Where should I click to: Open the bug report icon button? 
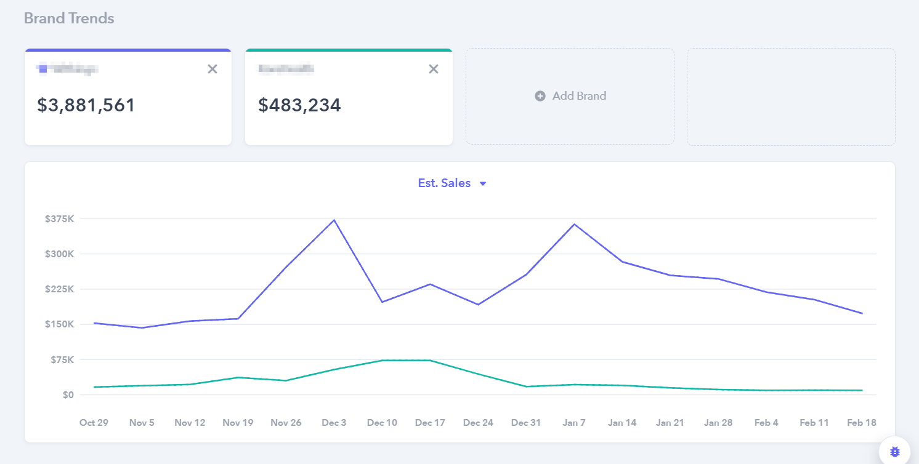pos(895,452)
